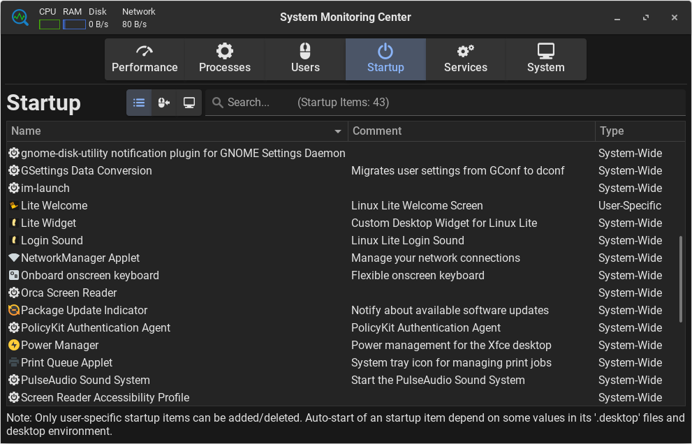Click the System Monitoring Center app icon
Viewport: 692px width, 444px height.
(x=20, y=17)
